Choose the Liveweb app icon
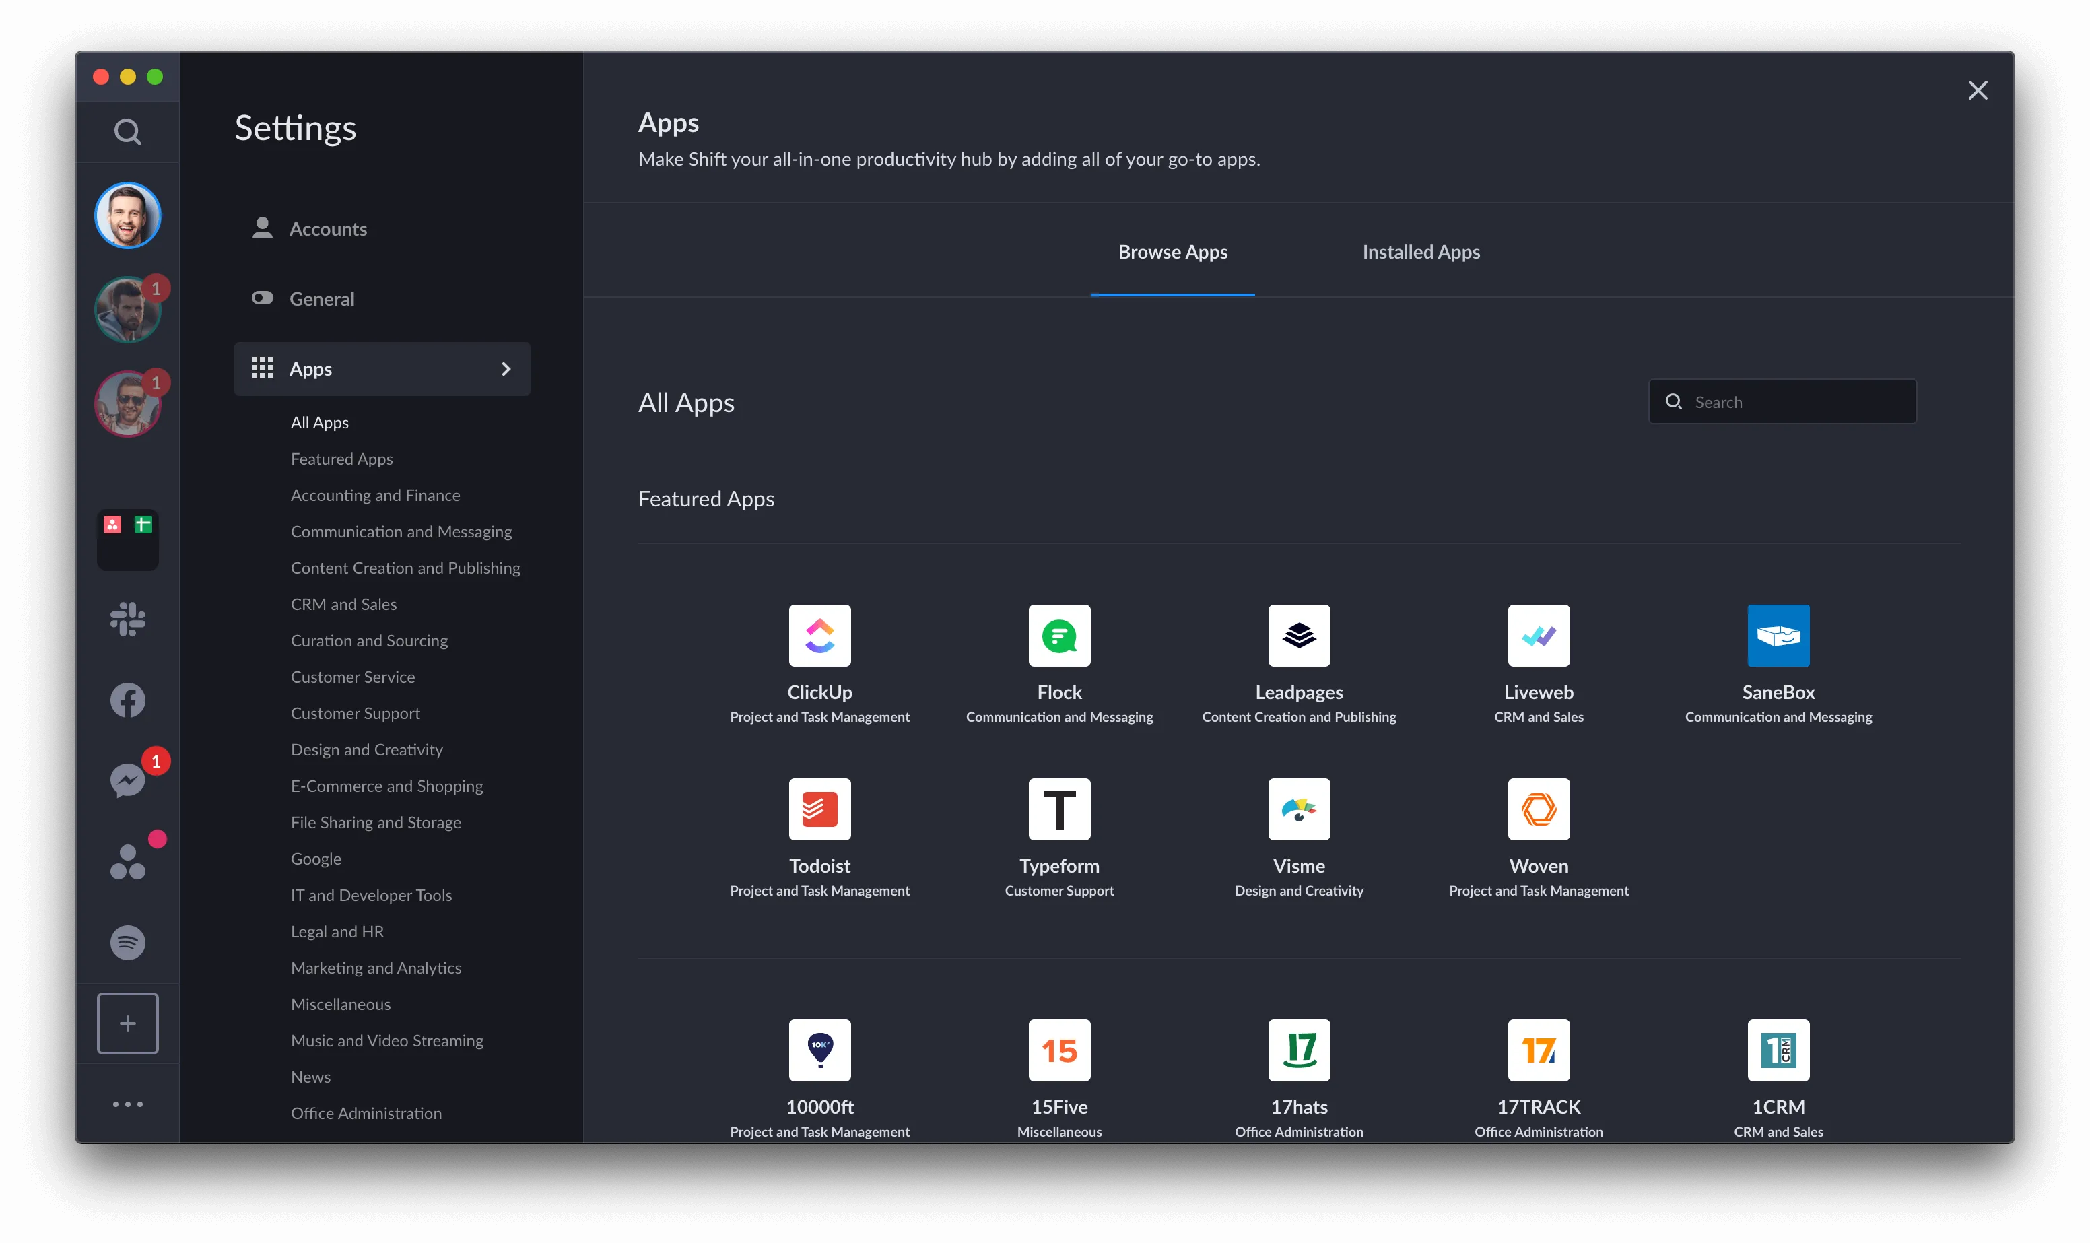This screenshot has height=1243, width=2090. (x=1538, y=635)
